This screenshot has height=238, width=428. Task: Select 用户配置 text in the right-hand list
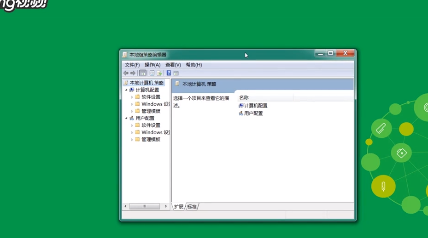point(253,113)
